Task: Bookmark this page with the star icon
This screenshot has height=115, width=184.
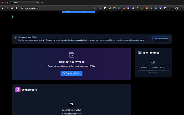Action: [x=94, y=8]
